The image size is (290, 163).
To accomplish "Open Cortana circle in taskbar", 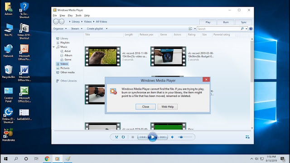I will click(x=26, y=158).
